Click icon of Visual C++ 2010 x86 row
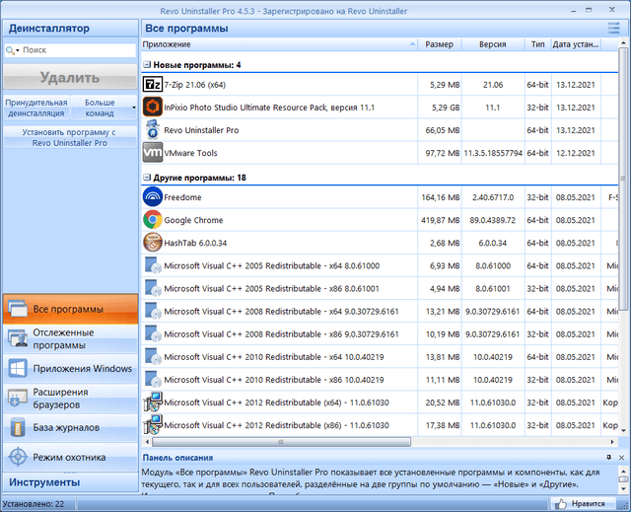 [x=153, y=379]
